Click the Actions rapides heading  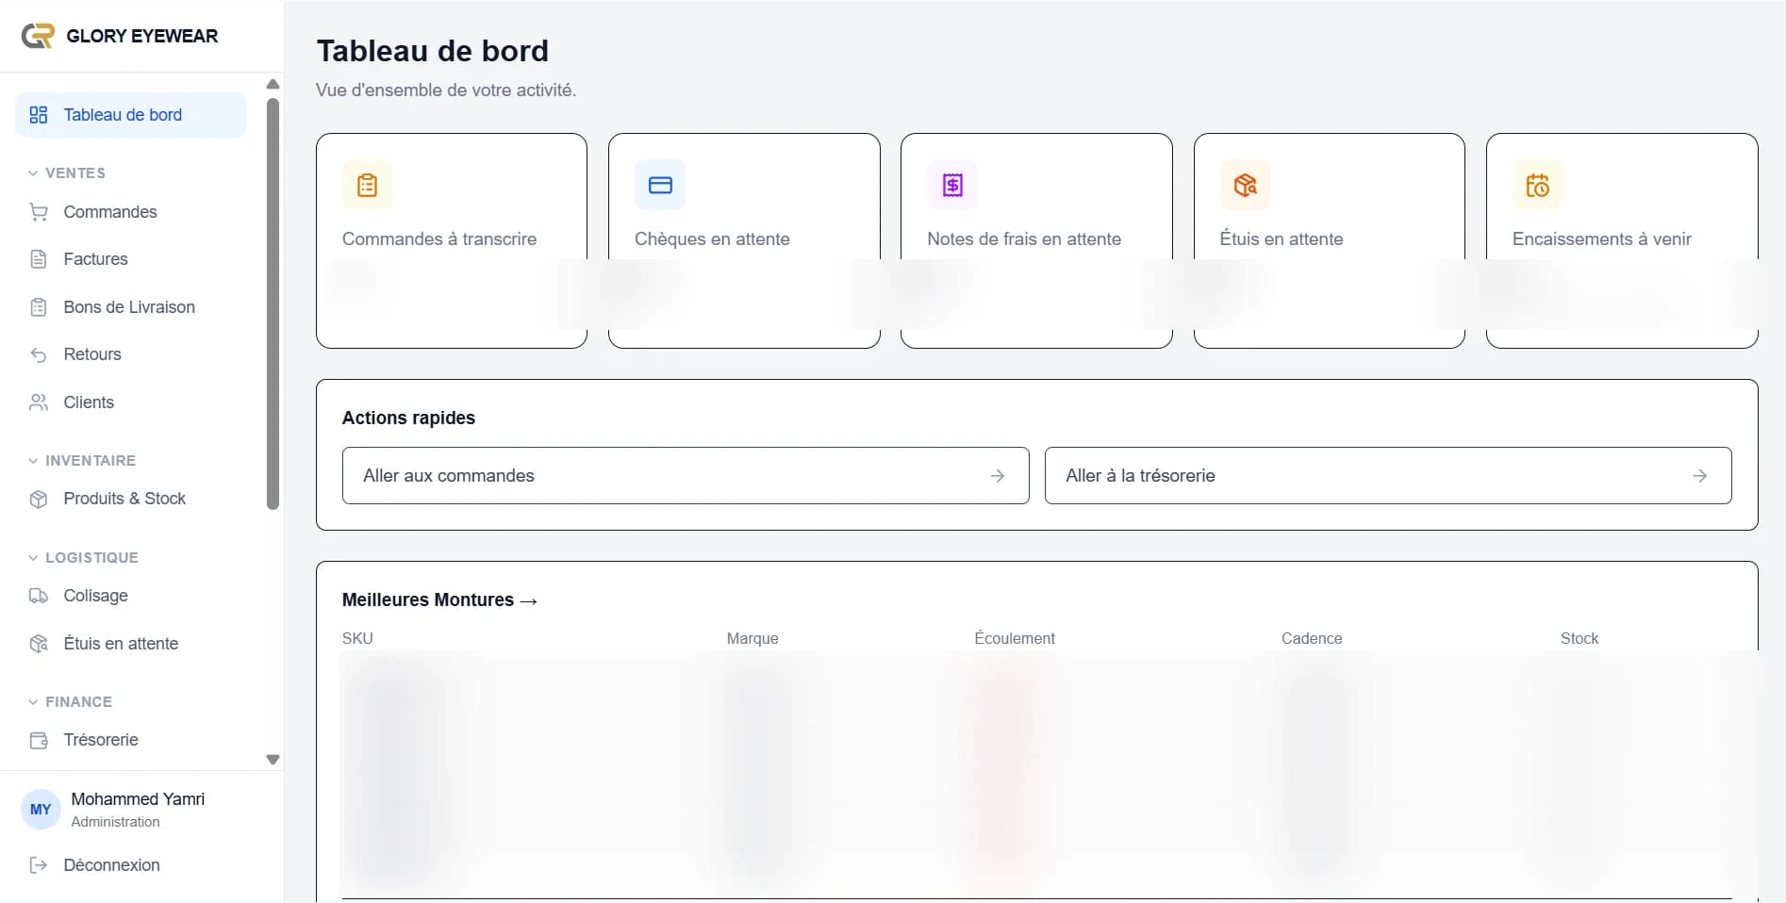408,419
